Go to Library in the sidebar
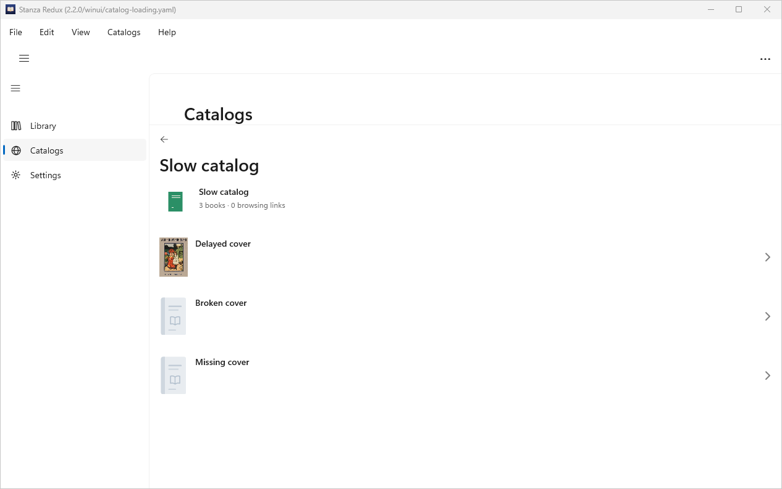The height and width of the screenshot is (489, 782). point(75,126)
